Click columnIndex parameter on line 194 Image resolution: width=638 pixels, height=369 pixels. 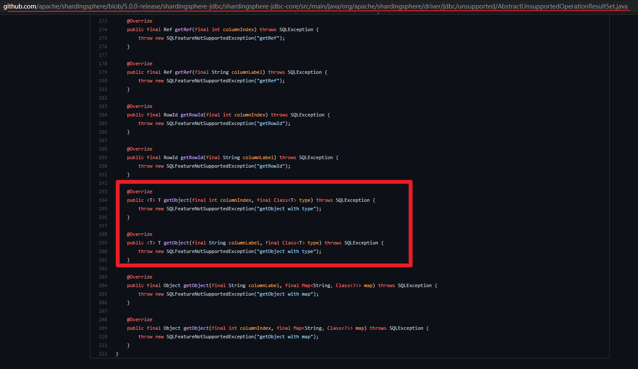(236, 200)
